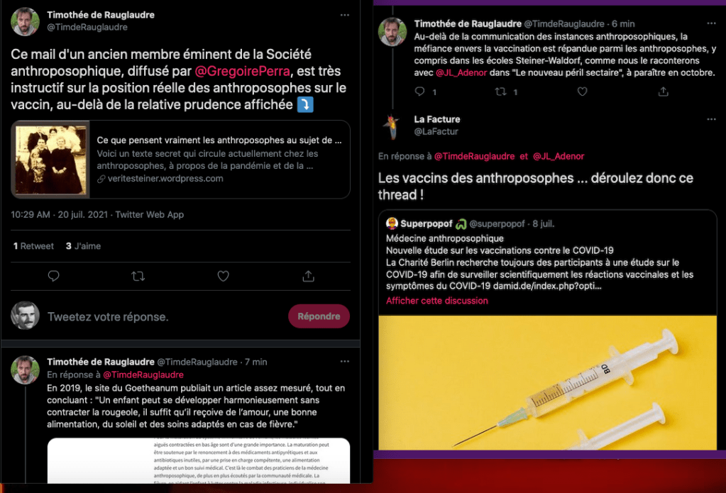
Task: View the 3 J'aime list
Action: [x=83, y=246]
